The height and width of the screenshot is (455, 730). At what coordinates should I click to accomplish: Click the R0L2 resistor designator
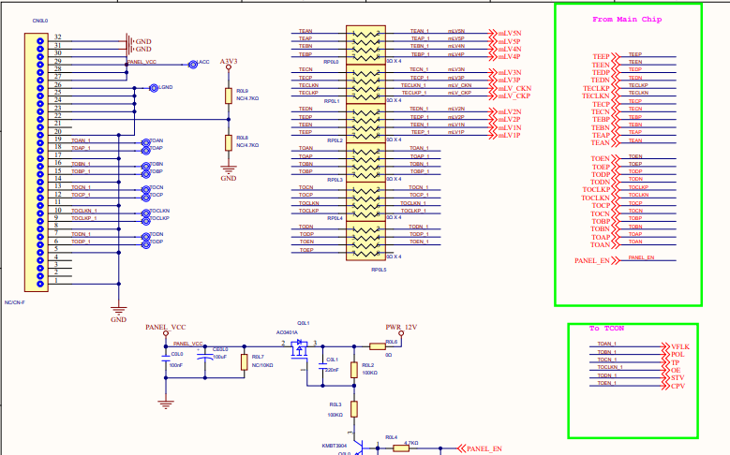367,365
